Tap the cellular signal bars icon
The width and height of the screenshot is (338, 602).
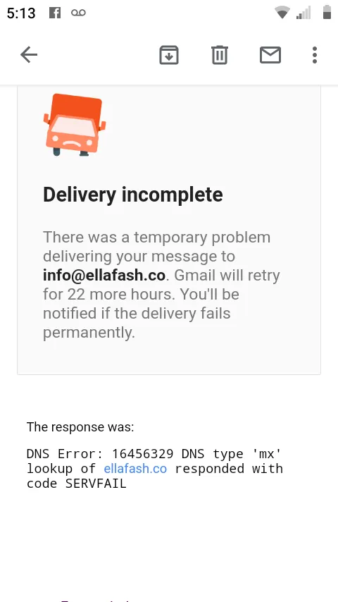coord(303,13)
